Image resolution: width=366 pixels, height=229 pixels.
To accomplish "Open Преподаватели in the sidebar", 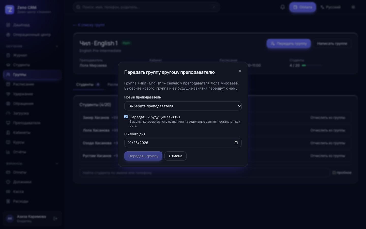I will [x=32, y=123].
